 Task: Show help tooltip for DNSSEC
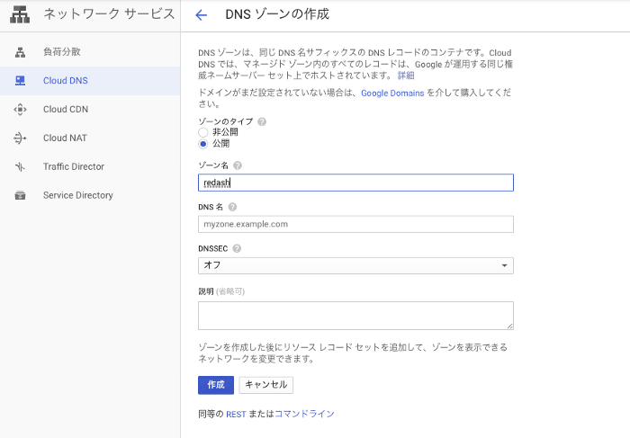click(237, 248)
